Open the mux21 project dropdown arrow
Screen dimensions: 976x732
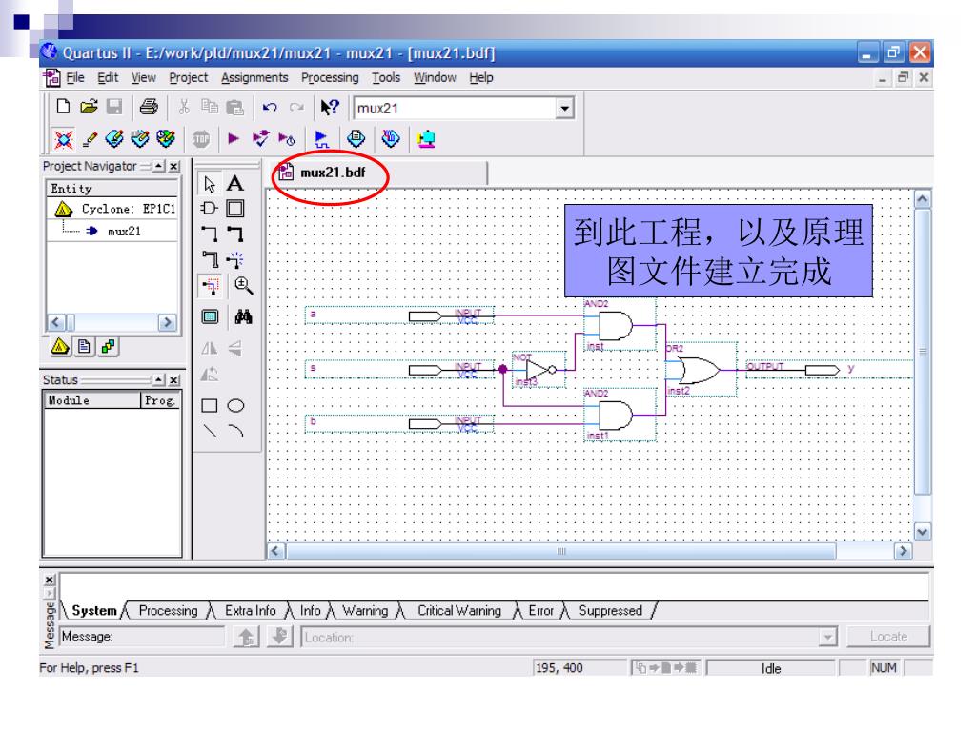[x=564, y=109]
